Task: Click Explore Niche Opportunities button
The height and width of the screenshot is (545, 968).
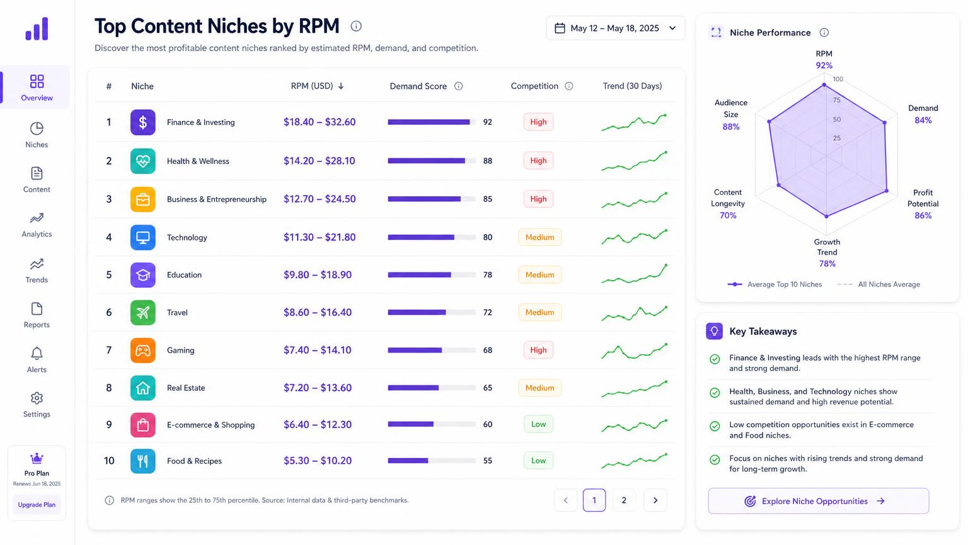Action: [x=818, y=501]
